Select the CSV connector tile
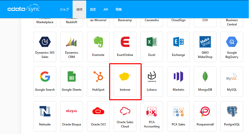 point(205,22)
